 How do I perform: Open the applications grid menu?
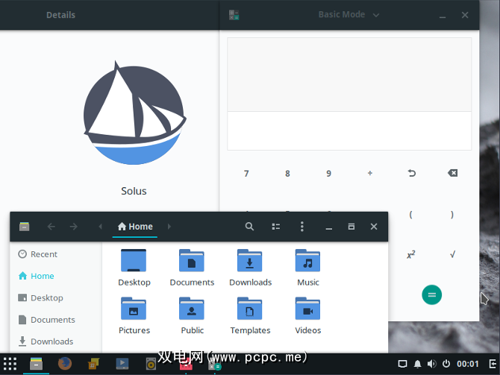(10, 364)
